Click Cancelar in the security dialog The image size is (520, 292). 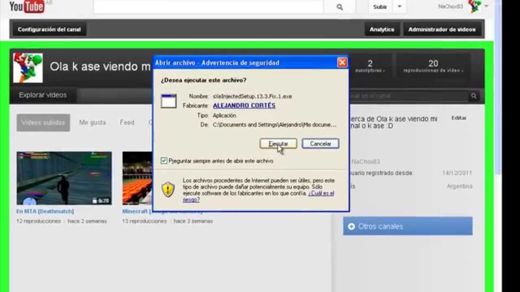point(321,144)
